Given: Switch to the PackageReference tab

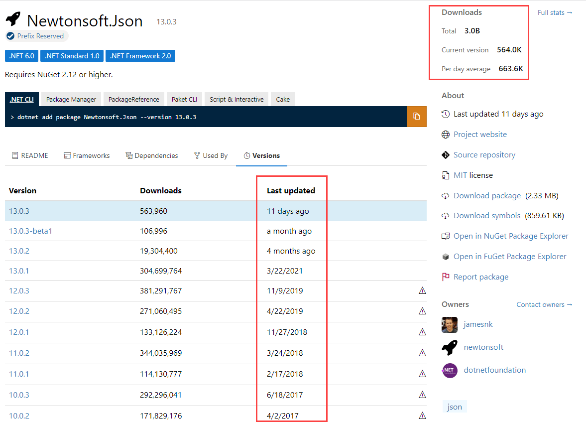Looking at the screenshot, I should click(x=134, y=100).
